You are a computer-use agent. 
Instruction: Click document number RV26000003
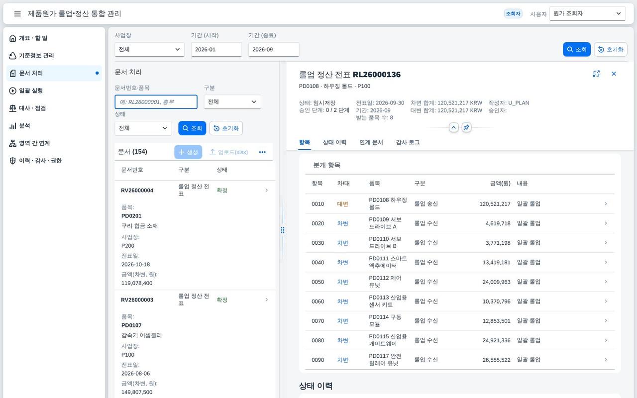pos(137,300)
